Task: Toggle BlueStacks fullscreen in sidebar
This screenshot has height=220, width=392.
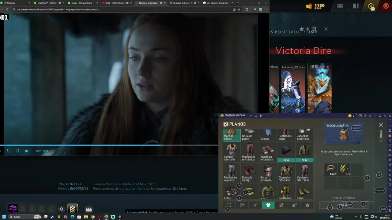Action: pyautogui.click(x=390, y=121)
